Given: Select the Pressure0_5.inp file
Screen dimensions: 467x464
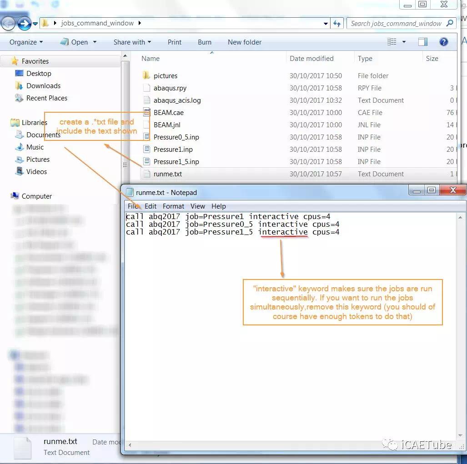Looking at the screenshot, I should coord(176,137).
